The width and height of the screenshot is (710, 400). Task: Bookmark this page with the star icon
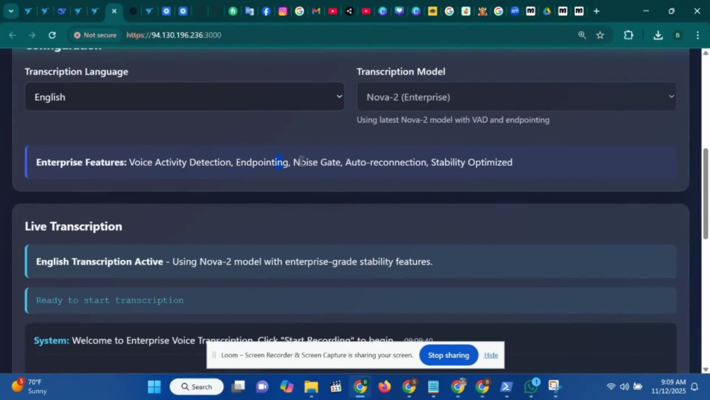[x=600, y=35]
